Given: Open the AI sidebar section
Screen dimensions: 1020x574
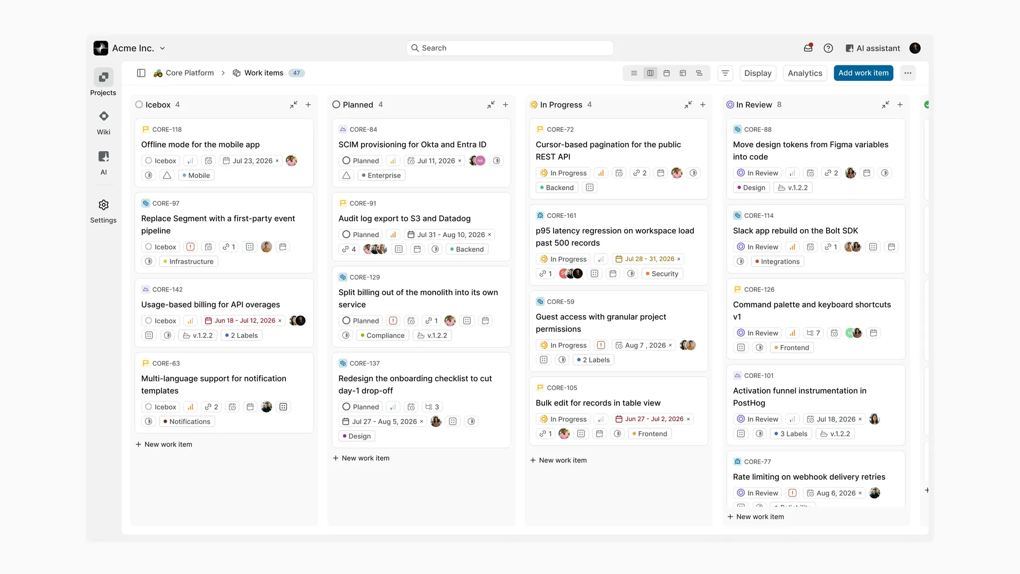Looking at the screenshot, I should [x=104, y=163].
